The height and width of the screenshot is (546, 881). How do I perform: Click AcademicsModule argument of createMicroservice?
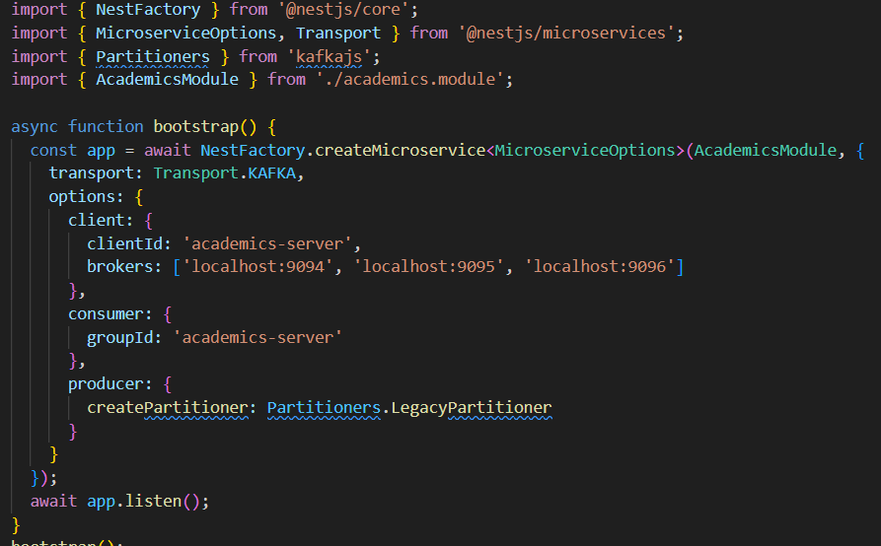pos(766,151)
